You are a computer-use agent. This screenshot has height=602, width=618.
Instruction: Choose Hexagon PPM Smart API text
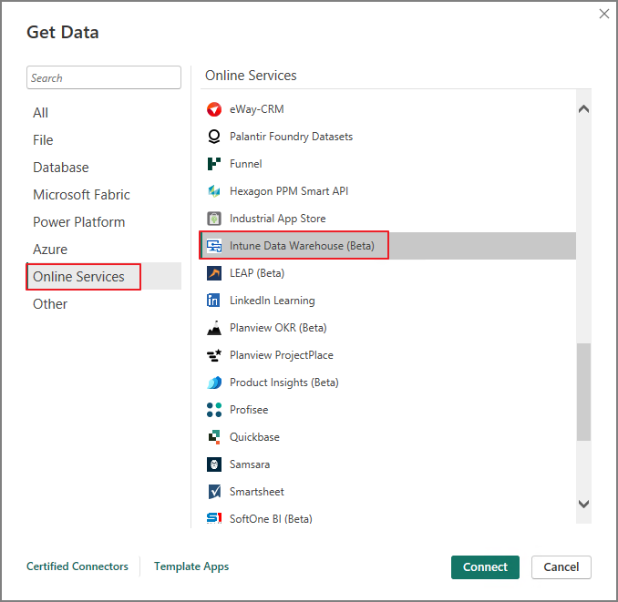289,191
